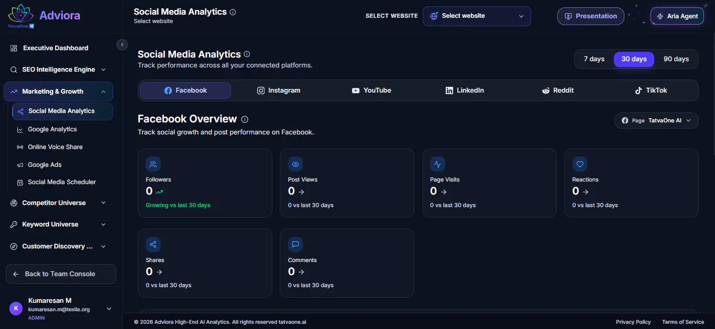Viewport: 715px width, 329px height.
Task: Click the Executive Dashboard grid icon
Action: pos(14,48)
